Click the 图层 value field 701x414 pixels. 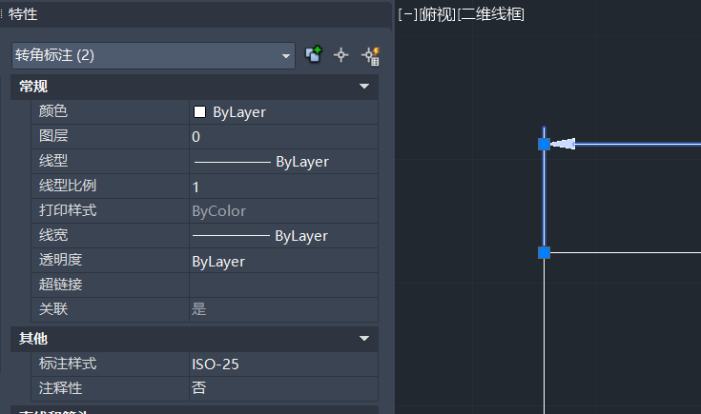coord(282,136)
